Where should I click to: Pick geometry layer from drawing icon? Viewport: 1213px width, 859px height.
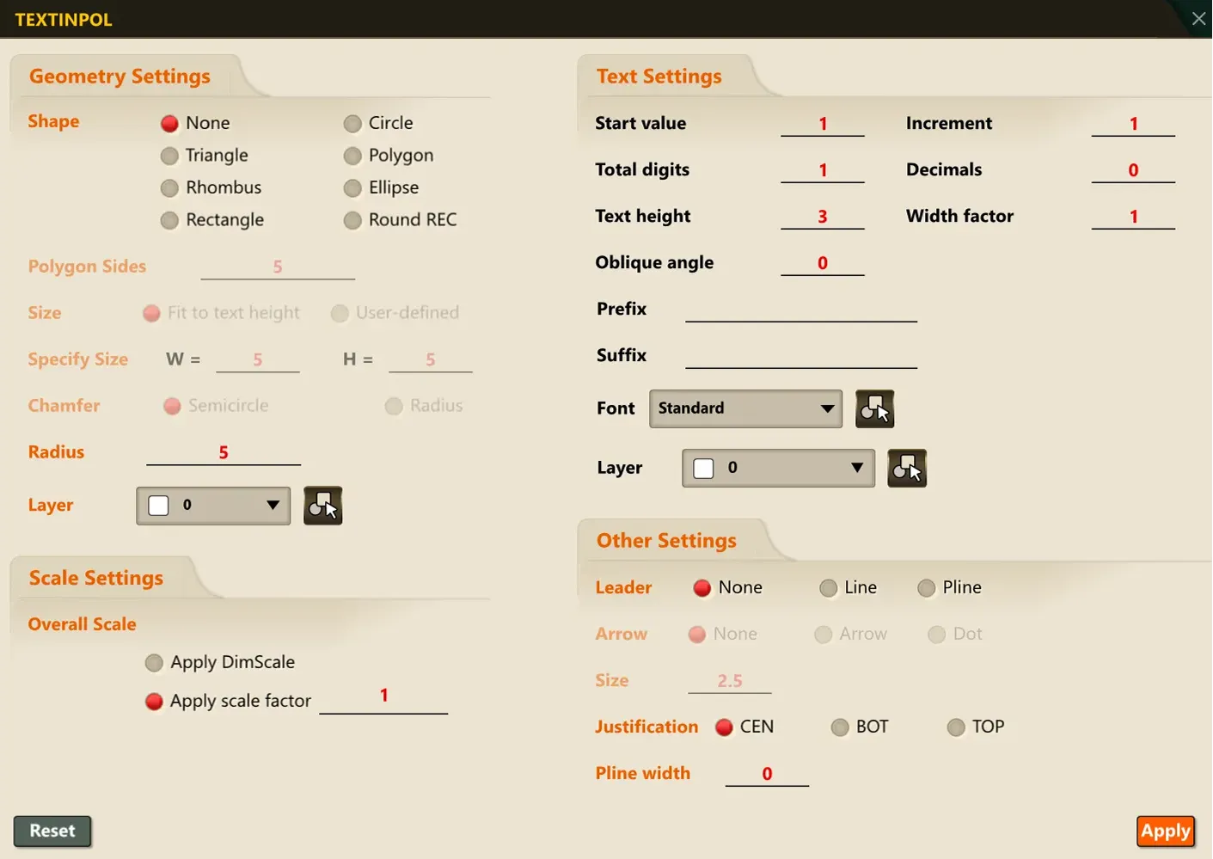click(x=323, y=506)
